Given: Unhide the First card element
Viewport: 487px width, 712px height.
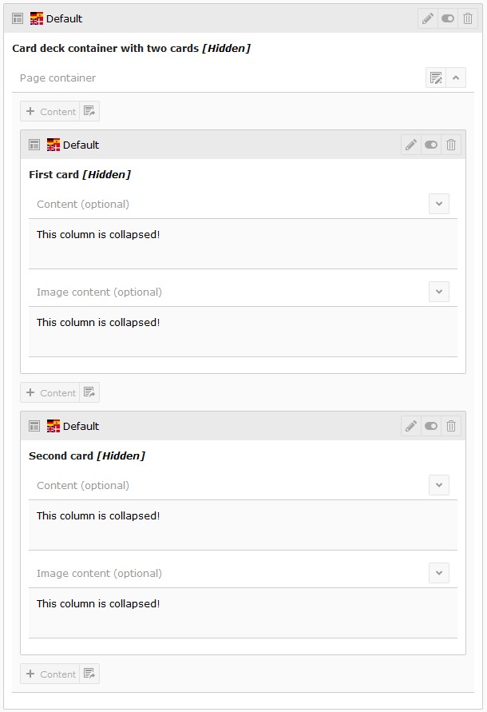Looking at the screenshot, I should (x=431, y=145).
